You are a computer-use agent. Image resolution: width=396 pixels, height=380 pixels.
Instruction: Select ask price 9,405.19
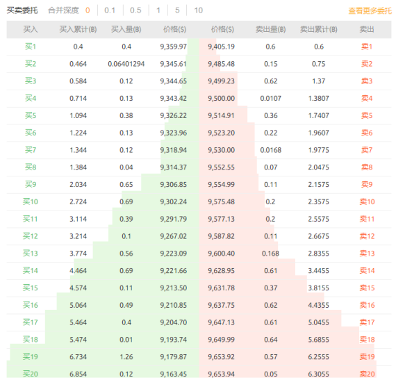pyautogui.click(x=221, y=47)
